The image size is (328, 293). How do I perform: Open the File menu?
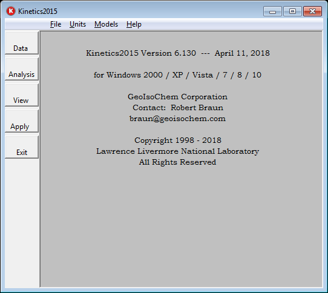(56, 24)
